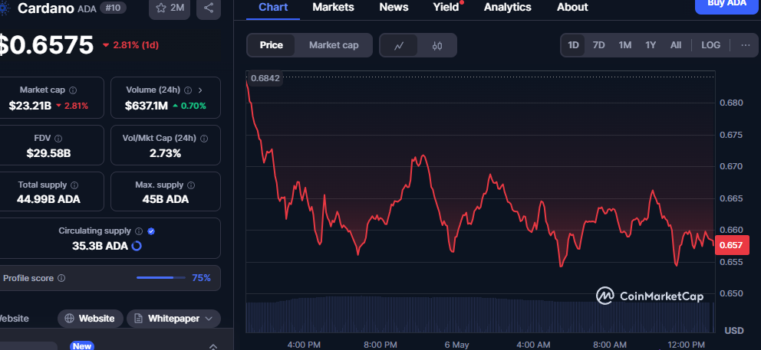This screenshot has width=761, height=350.
Task: Click the Cardano logo icon
Action: (x=5, y=8)
